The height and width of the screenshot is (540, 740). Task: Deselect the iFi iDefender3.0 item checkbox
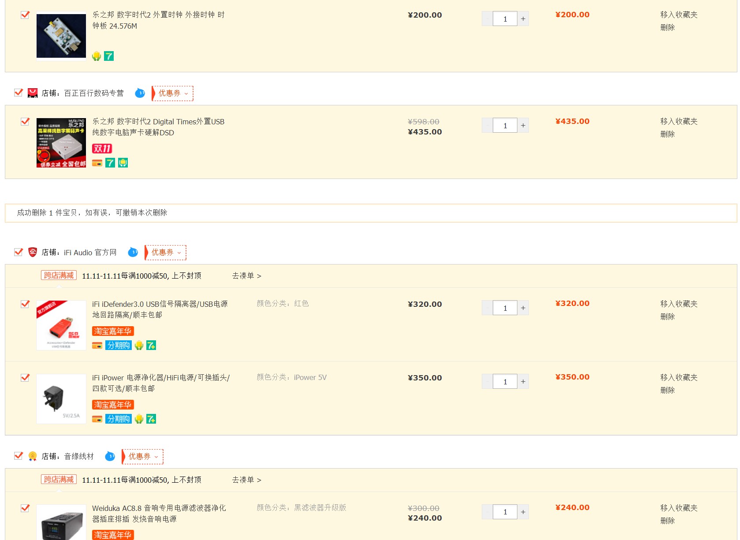pos(25,304)
